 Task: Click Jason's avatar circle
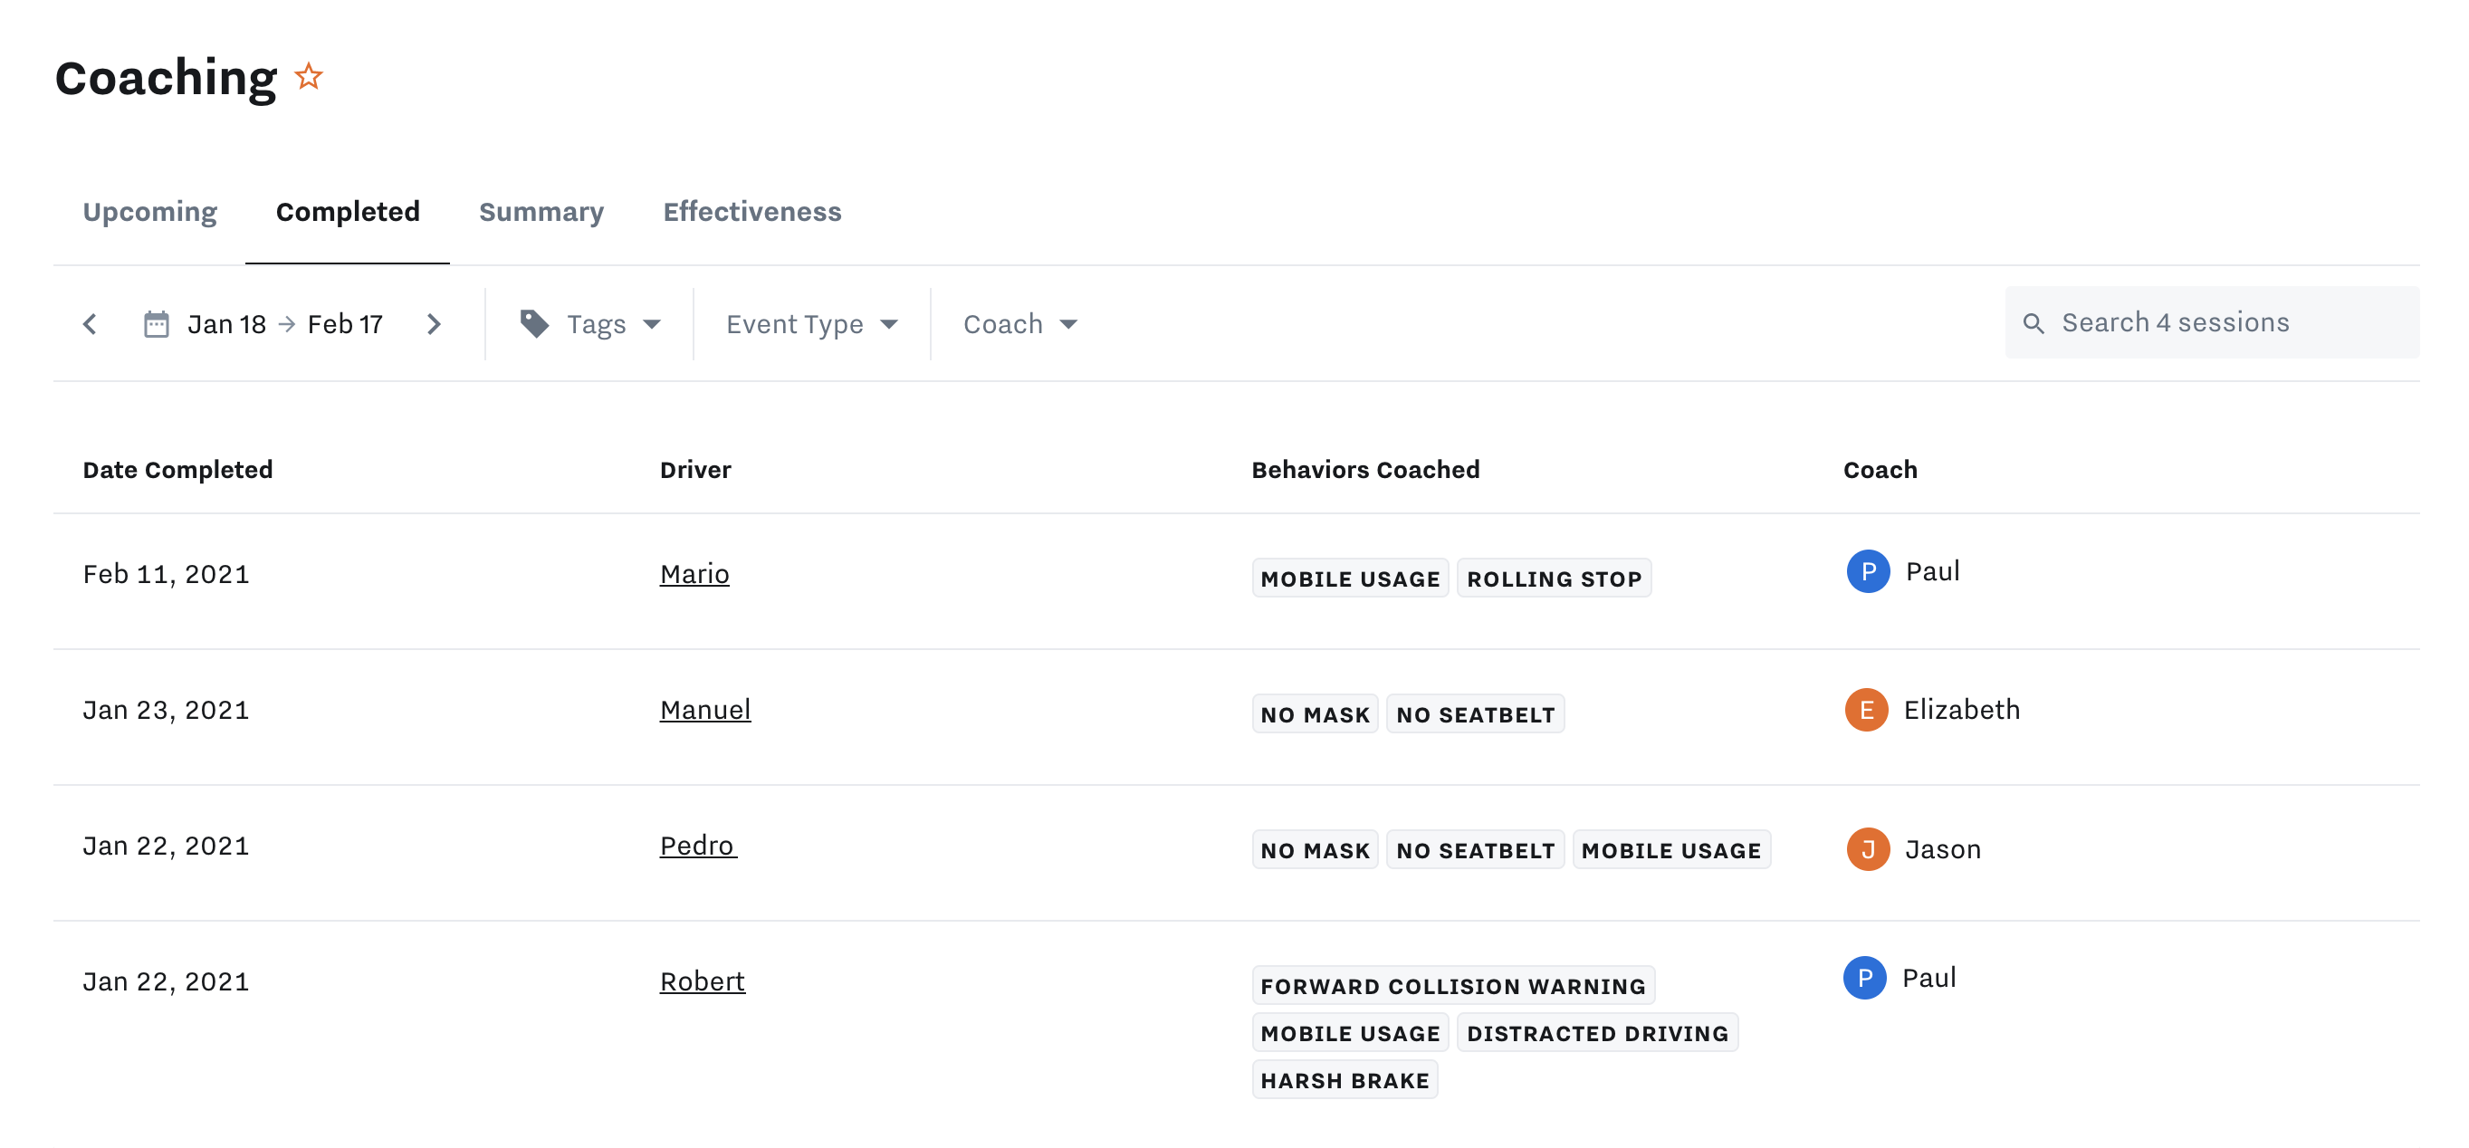click(1867, 849)
